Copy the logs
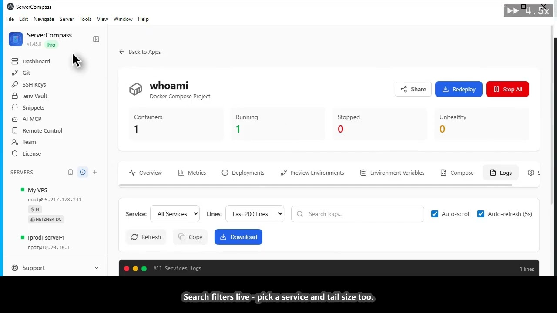 coord(190,237)
